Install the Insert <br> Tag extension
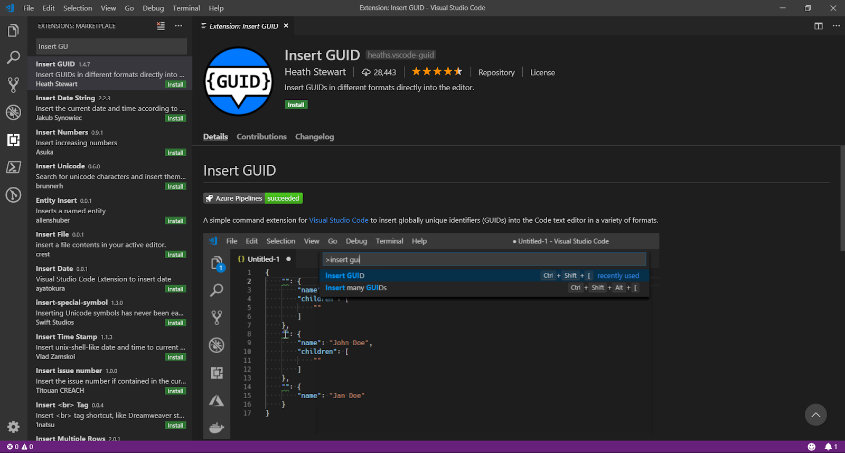845x453 pixels. [x=175, y=425]
